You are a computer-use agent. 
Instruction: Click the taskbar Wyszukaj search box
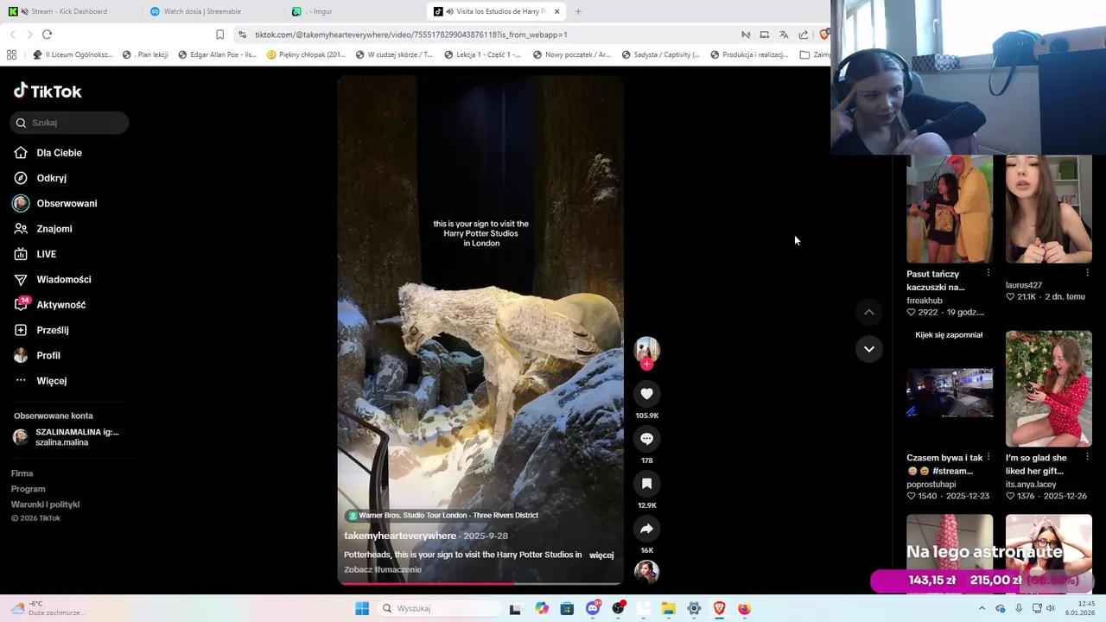click(437, 608)
